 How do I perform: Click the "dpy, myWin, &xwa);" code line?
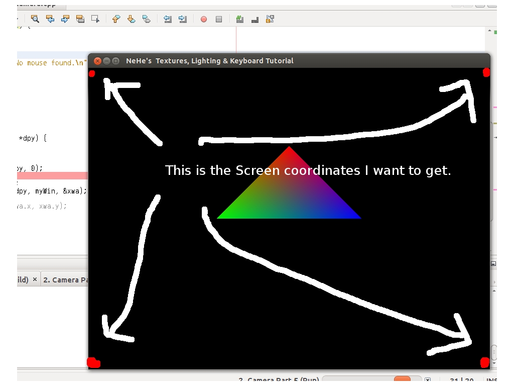(52, 191)
